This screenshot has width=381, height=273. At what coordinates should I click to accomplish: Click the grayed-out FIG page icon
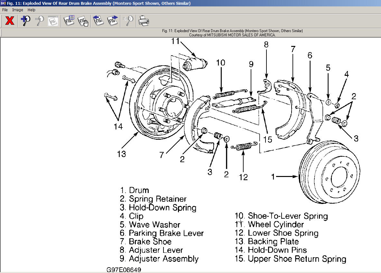click(x=53, y=21)
